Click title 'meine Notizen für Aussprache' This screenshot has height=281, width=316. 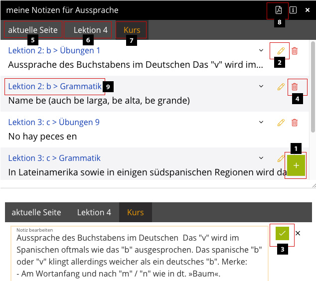click(x=62, y=10)
